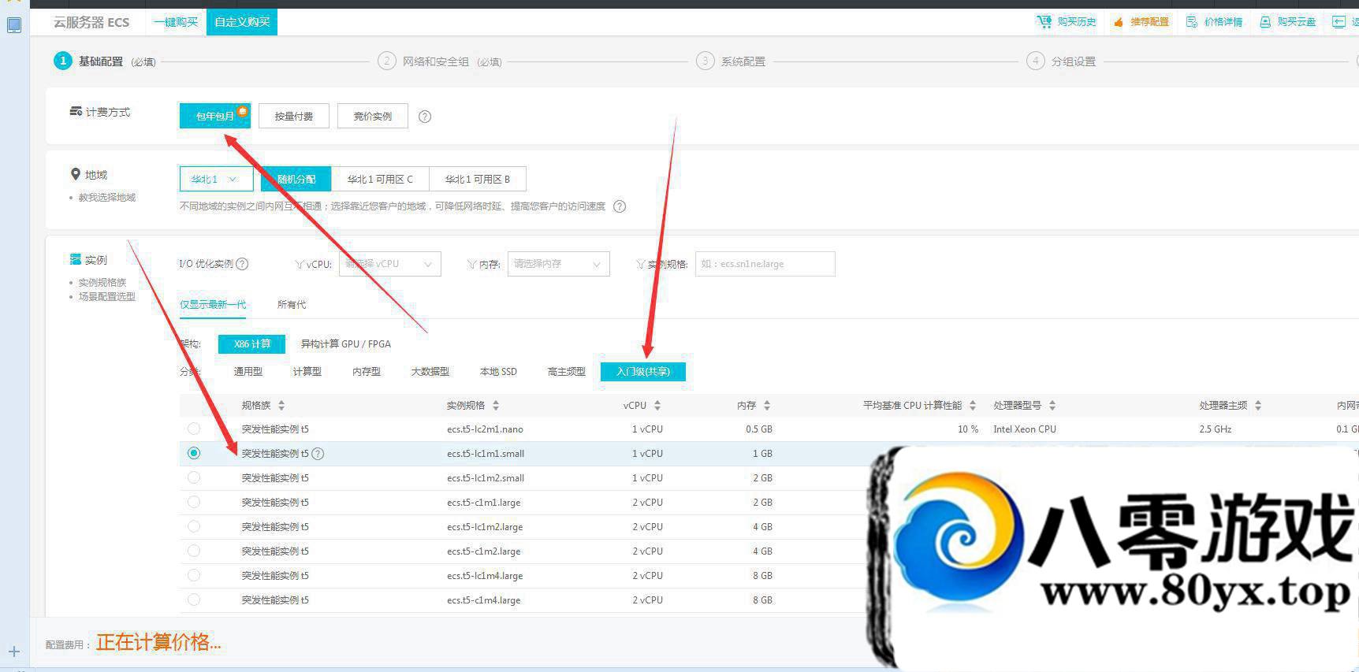The width and height of the screenshot is (1359, 672).
Task: Click step 4 circle 分组设置
Action: (x=1035, y=61)
